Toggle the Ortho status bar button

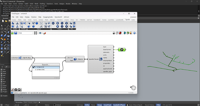[87, 105]
